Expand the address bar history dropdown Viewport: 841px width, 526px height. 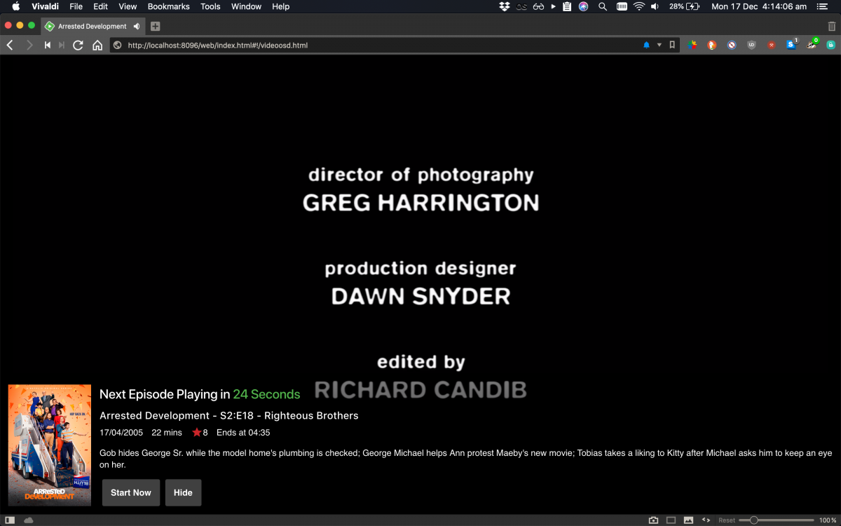click(x=659, y=45)
